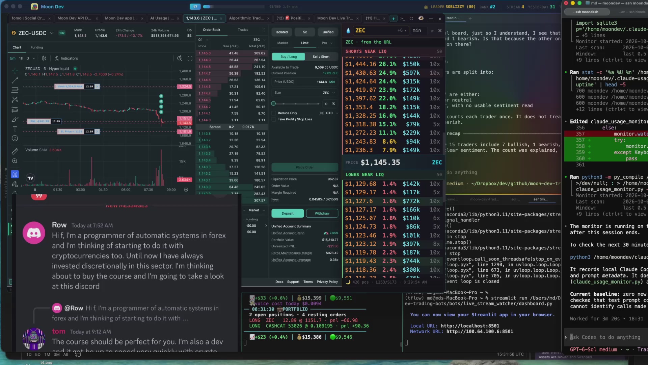Open chart time axis settings gear

point(186,190)
